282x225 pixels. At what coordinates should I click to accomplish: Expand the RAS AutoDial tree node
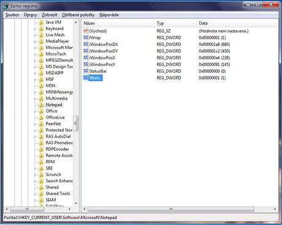(35, 137)
